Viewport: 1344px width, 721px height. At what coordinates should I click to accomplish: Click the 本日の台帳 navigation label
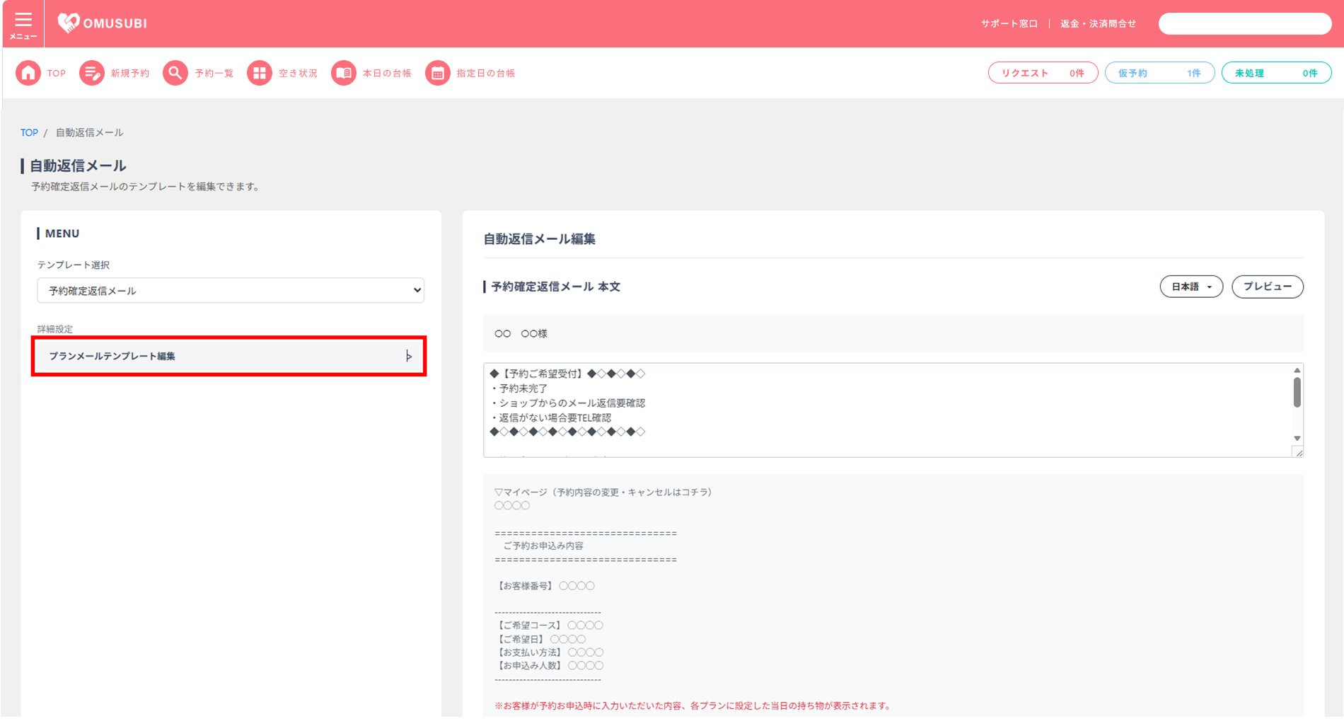click(387, 74)
